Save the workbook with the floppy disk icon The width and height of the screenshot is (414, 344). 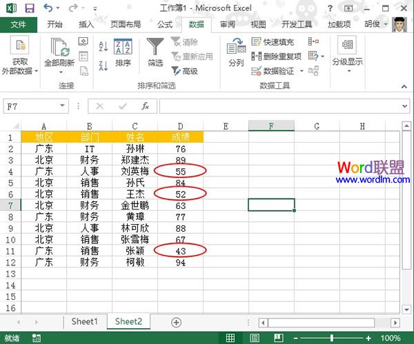(x=30, y=8)
